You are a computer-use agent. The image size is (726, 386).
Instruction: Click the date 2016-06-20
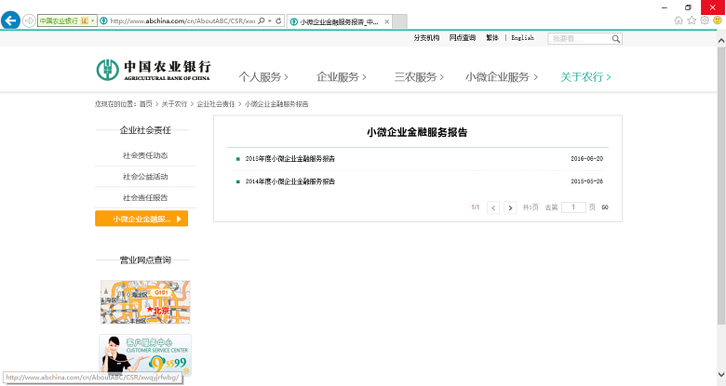pyautogui.click(x=587, y=159)
